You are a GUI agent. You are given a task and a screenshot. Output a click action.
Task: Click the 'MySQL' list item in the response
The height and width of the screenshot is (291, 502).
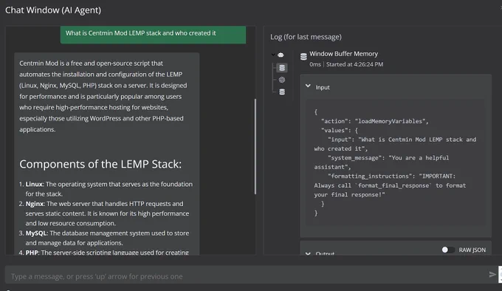point(107,238)
